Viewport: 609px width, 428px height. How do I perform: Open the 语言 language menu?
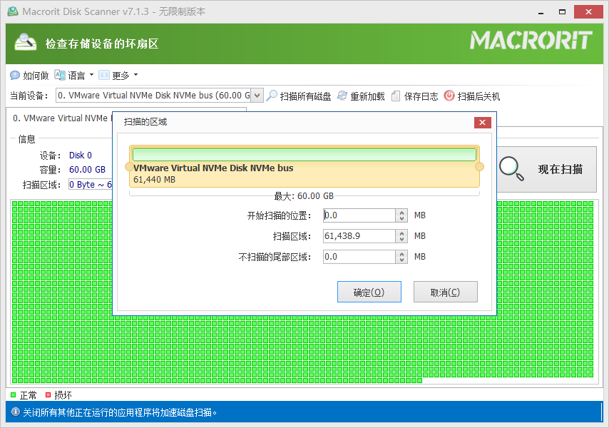point(76,76)
